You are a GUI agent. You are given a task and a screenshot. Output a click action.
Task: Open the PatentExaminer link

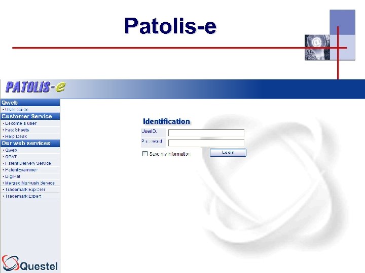click(x=21, y=170)
